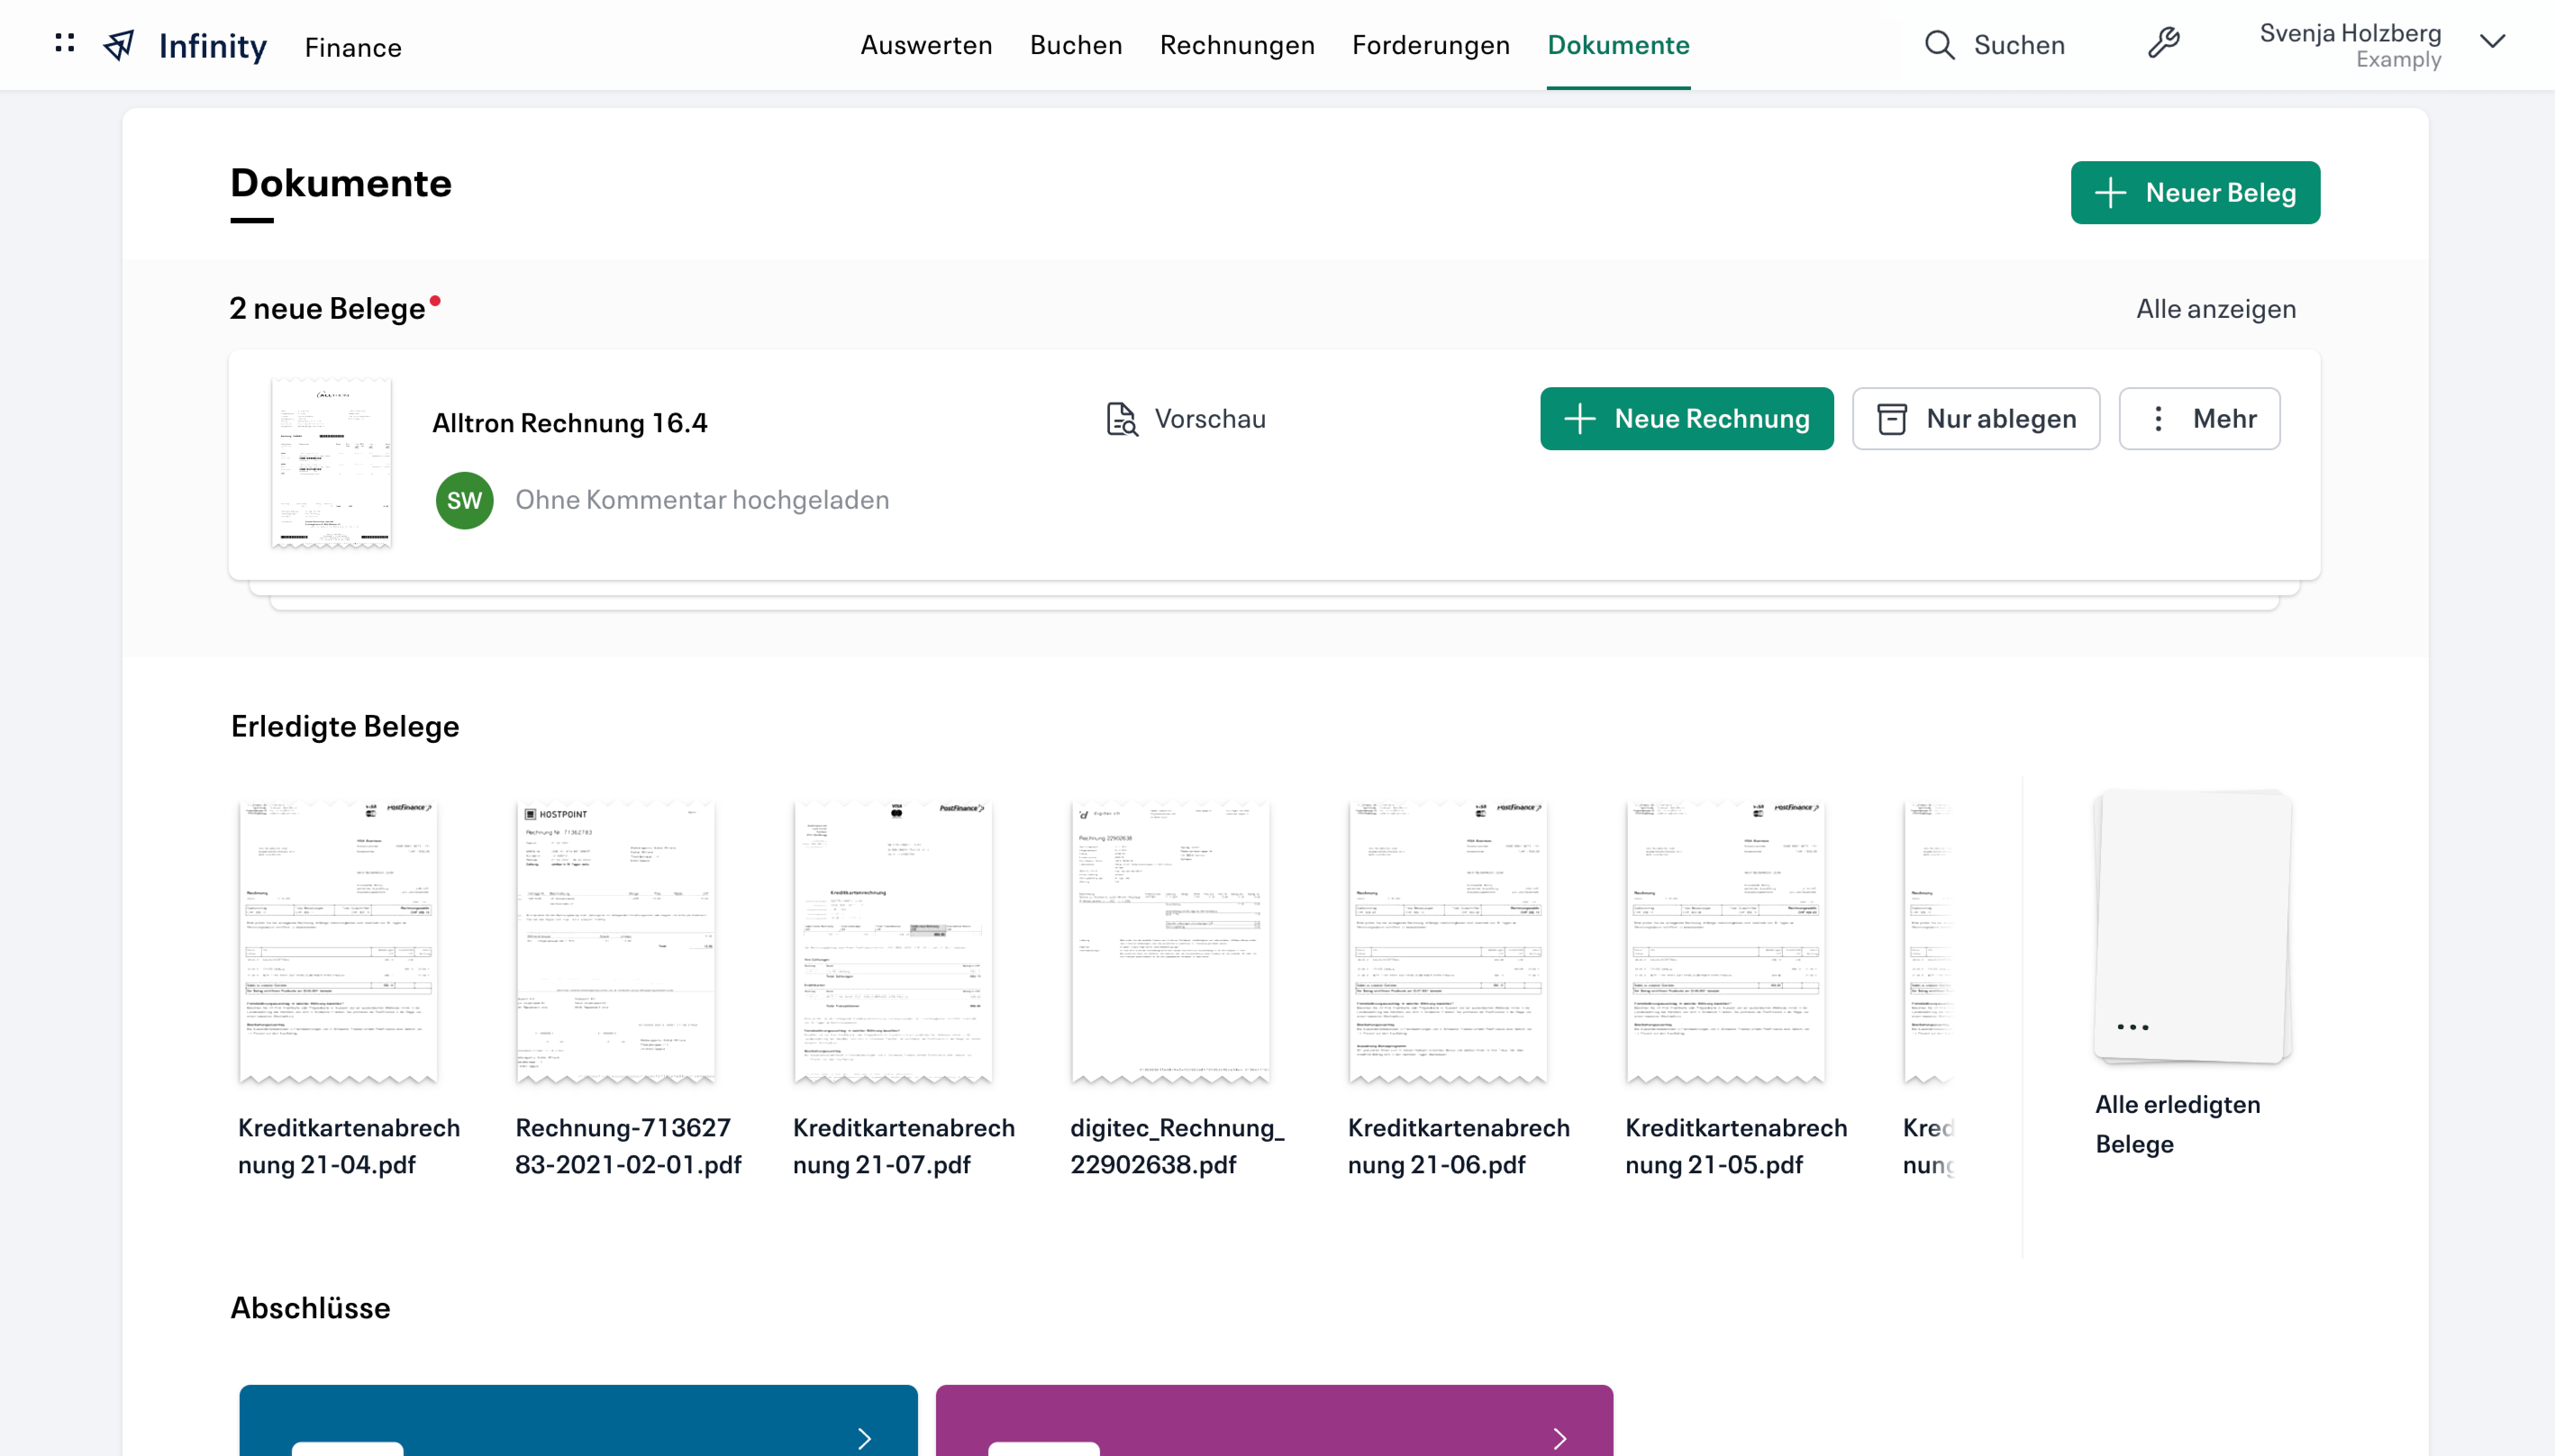2555x1456 pixels.
Task: Open settings via the wrench icon
Action: coord(2164,43)
